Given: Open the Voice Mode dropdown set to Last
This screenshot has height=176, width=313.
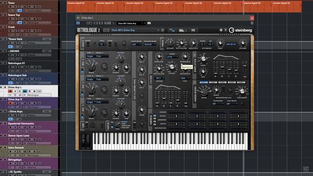Looking at the screenshot, I should tap(136, 44).
